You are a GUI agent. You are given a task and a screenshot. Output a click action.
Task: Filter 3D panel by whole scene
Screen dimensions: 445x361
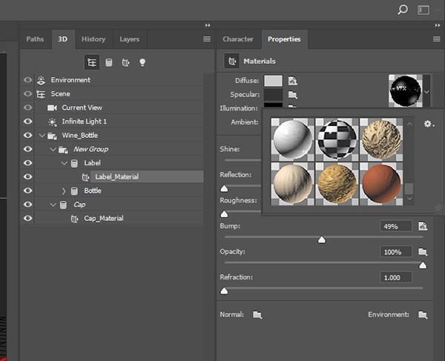pos(92,62)
